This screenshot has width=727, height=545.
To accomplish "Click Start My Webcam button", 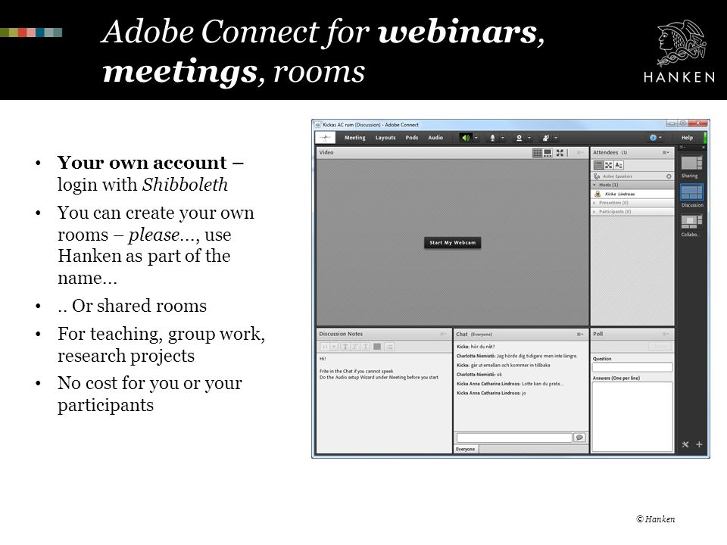I will tap(453, 242).
